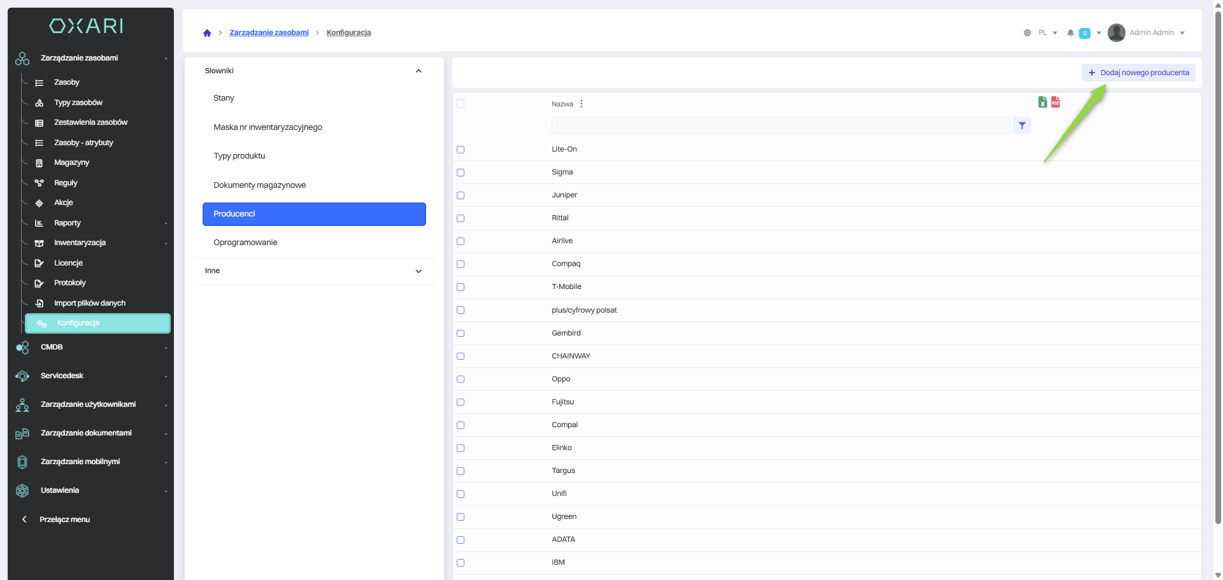Image resolution: width=1223 pixels, height=580 pixels.
Task: Click the home icon in breadcrumb
Action: tap(207, 33)
